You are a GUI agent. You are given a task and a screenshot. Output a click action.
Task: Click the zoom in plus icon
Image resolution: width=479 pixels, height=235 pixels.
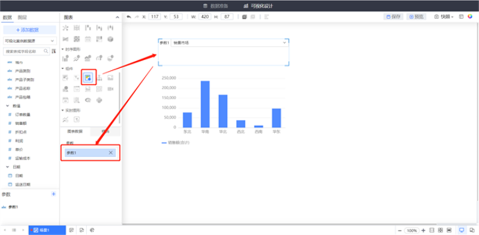pos(423,230)
